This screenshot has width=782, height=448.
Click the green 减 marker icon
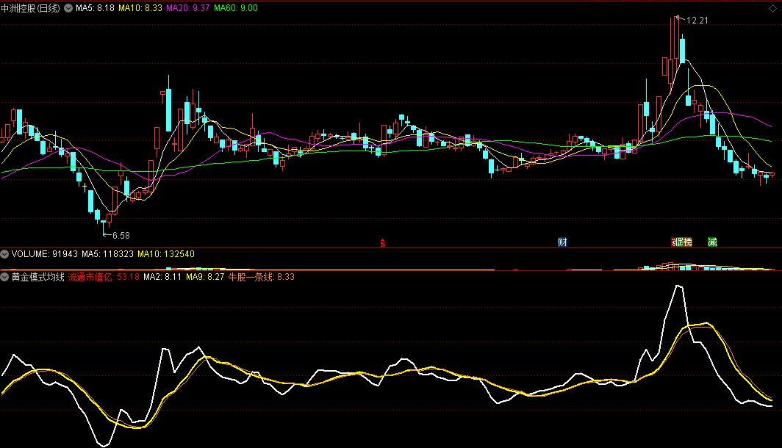[712, 242]
